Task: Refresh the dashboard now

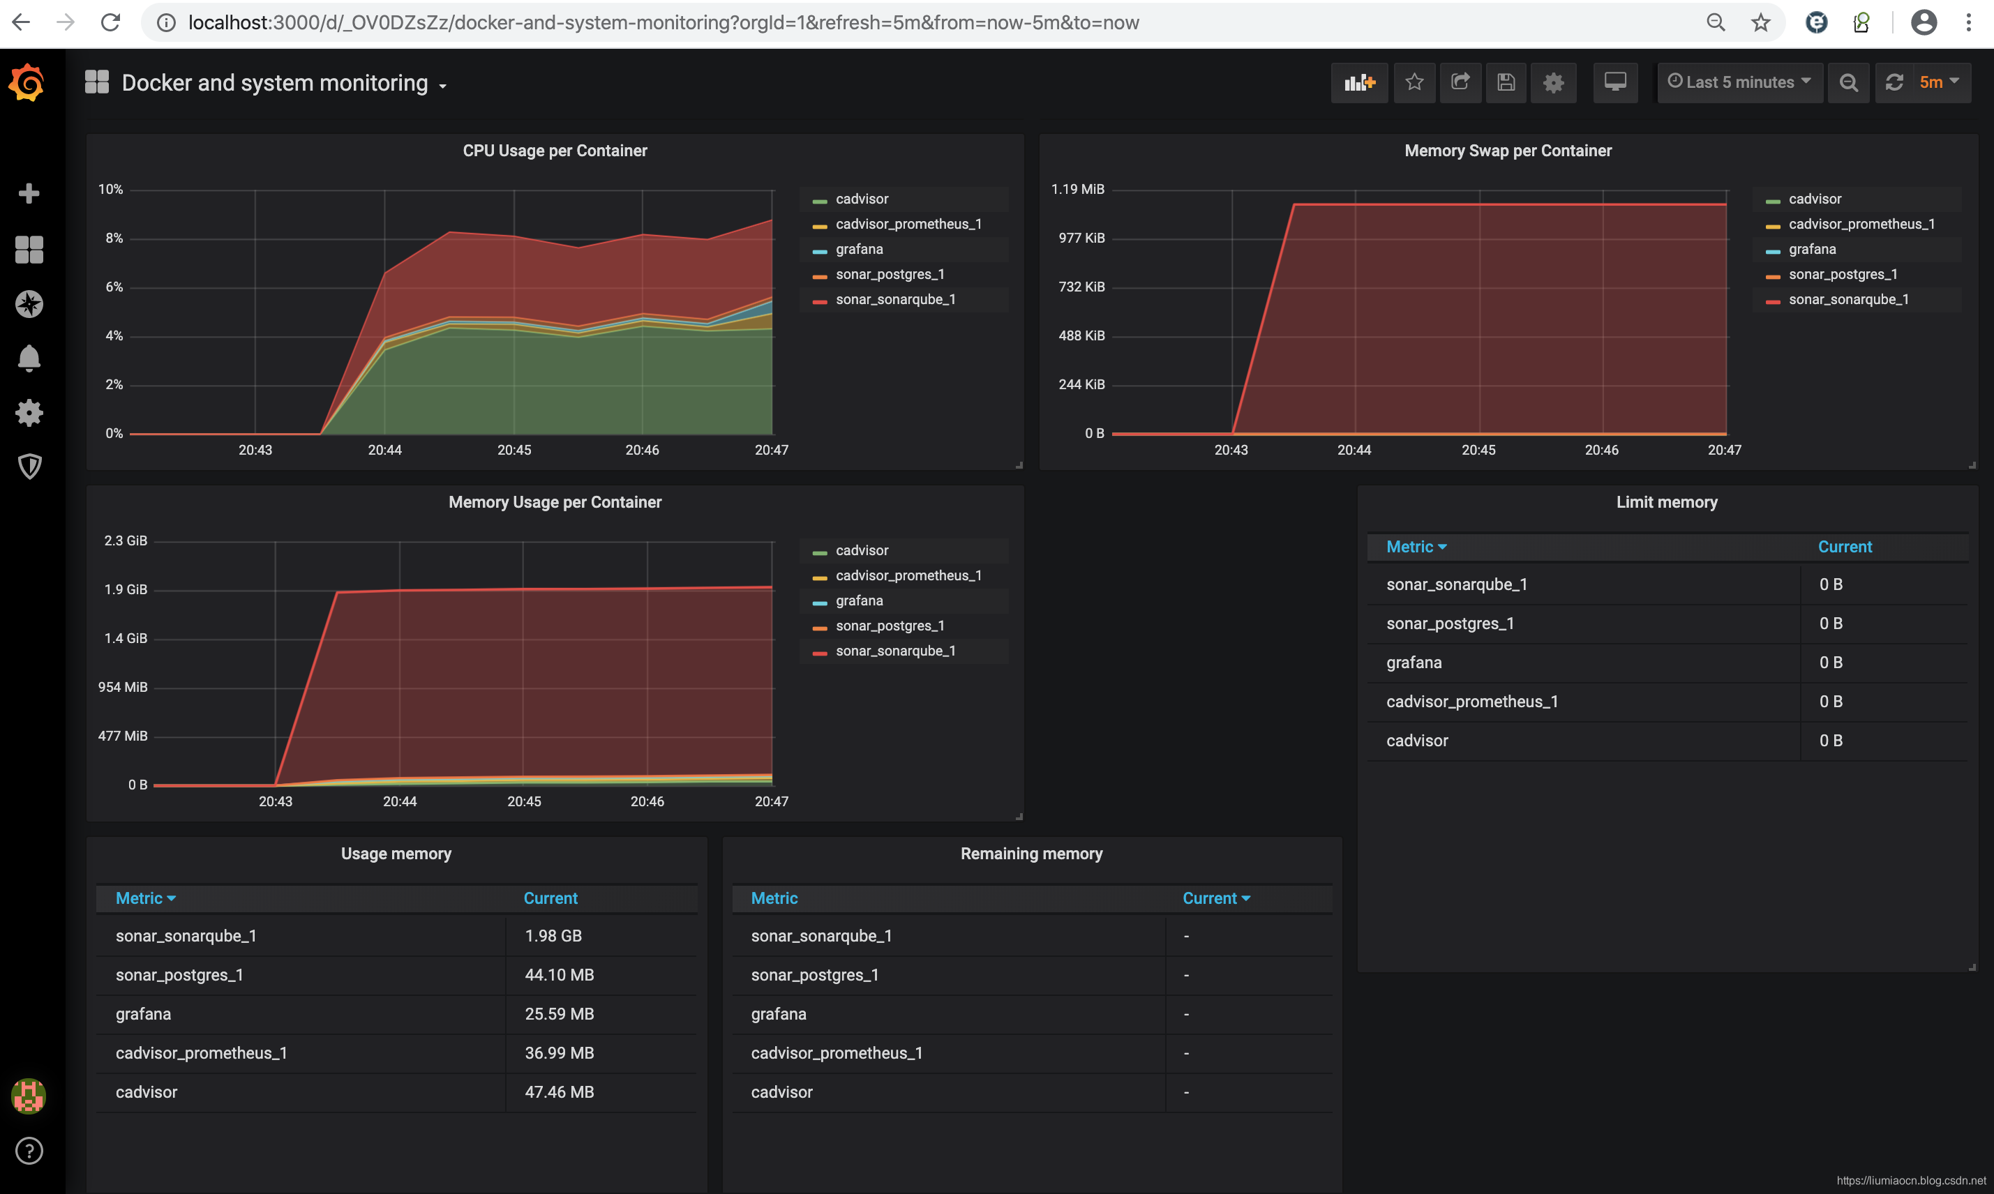Action: coord(1894,83)
